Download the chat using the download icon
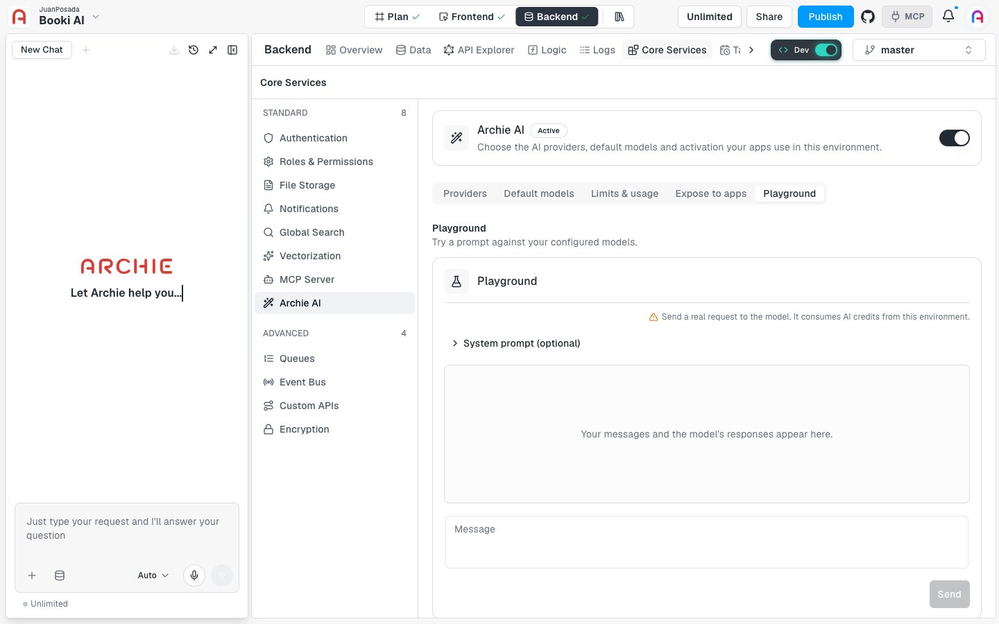 (x=174, y=50)
